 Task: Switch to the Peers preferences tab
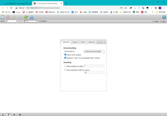click(83, 42)
